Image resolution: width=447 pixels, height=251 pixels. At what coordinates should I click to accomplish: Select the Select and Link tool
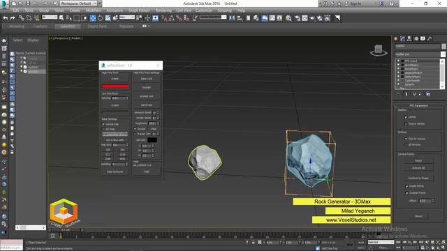point(22,18)
